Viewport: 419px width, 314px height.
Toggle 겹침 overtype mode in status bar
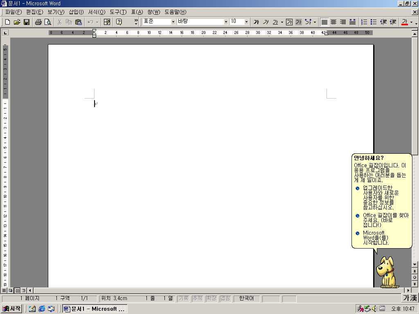pyautogui.click(x=225, y=298)
